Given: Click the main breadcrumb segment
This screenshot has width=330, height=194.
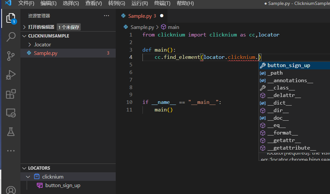Looking at the screenshot, I should coord(173,27).
